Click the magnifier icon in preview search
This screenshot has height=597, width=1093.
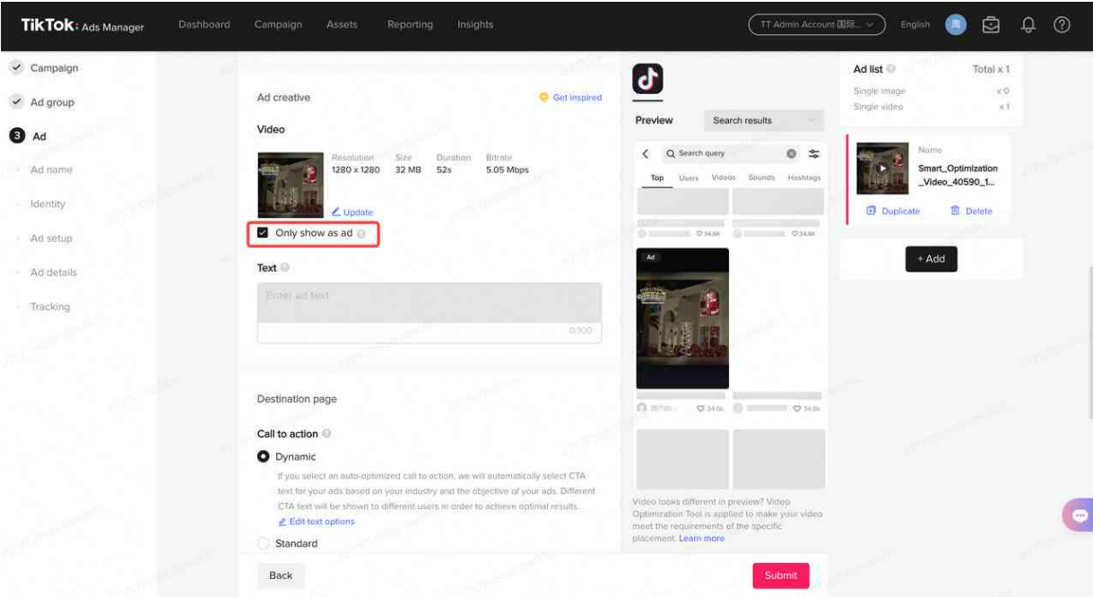click(x=671, y=153)
